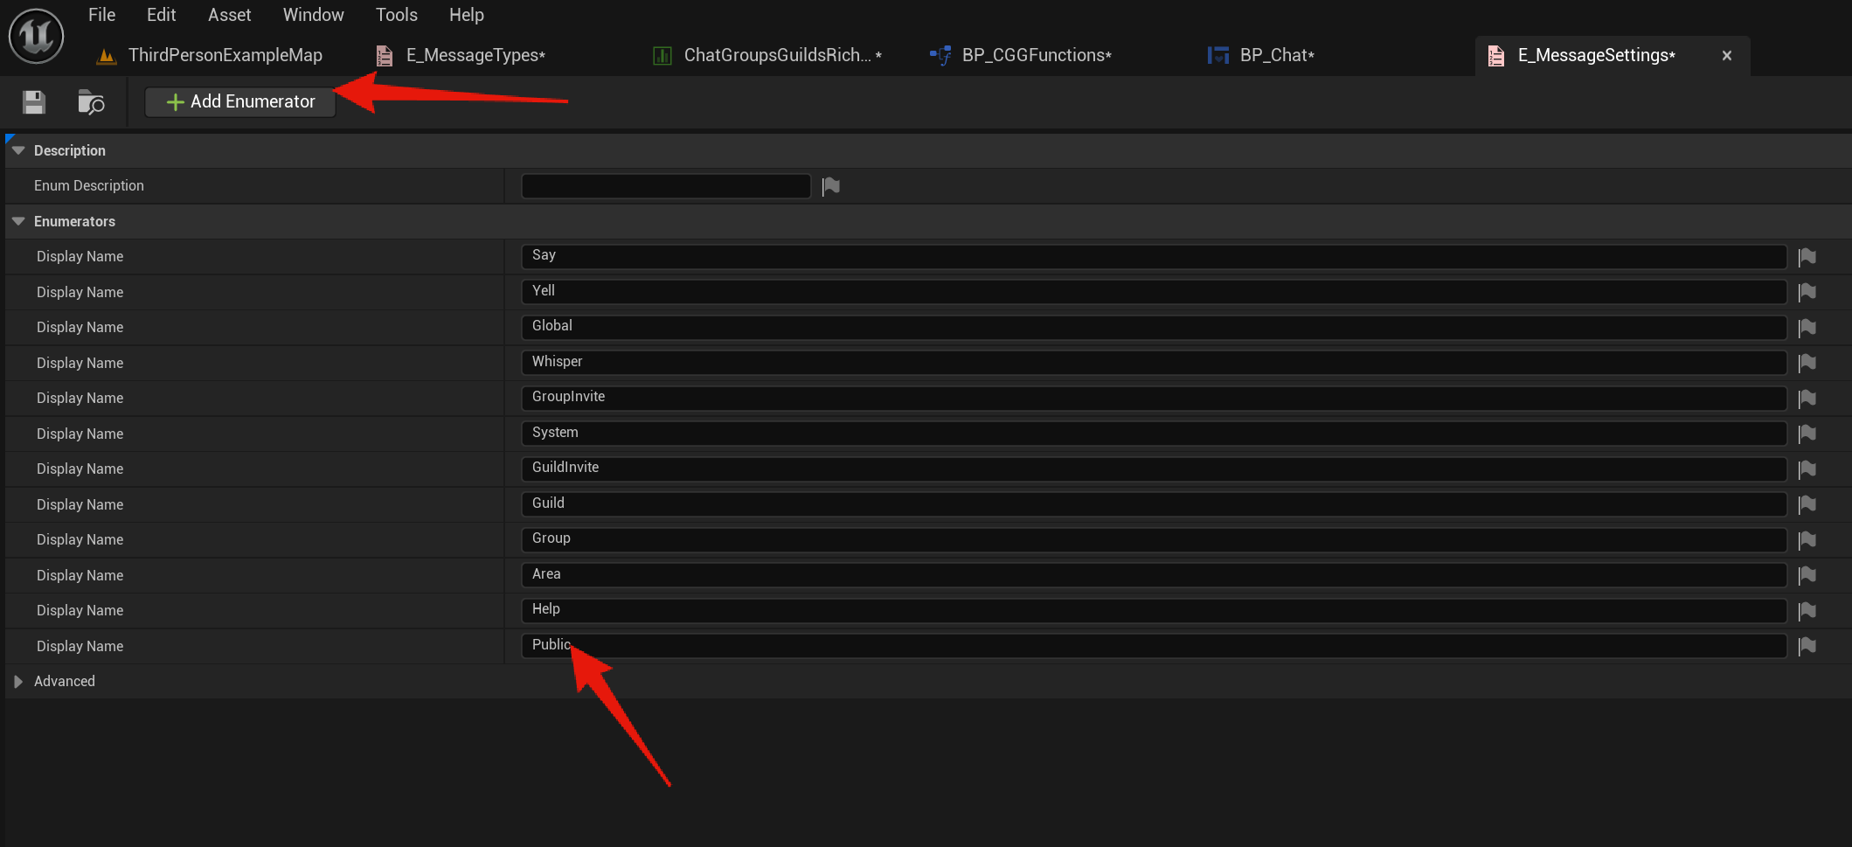Edit the GroupInvite display name field

tap(1154, 398)
